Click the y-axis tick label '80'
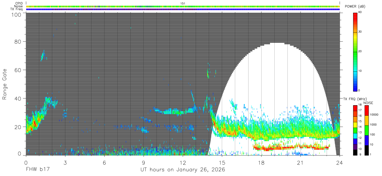 pos(18,41)
